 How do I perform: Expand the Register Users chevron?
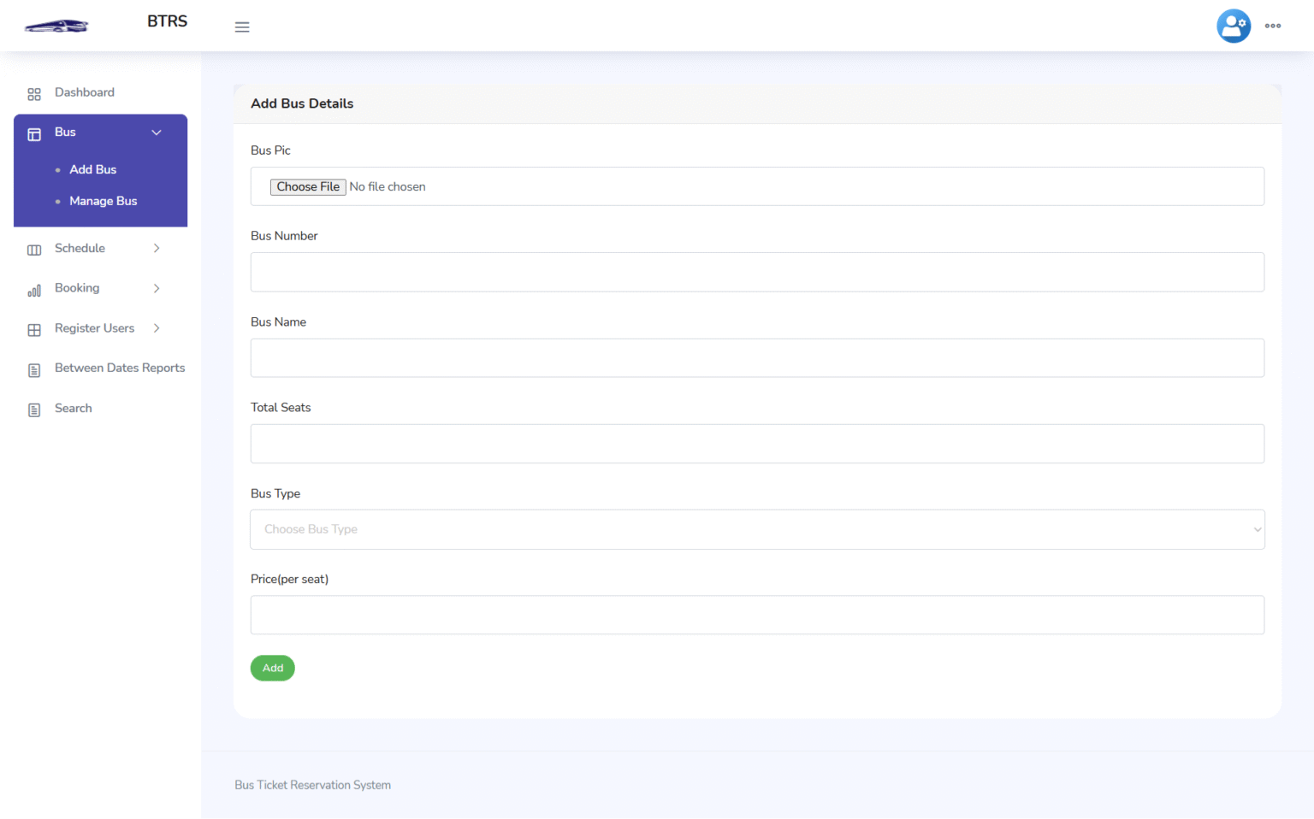pos(157,327)
